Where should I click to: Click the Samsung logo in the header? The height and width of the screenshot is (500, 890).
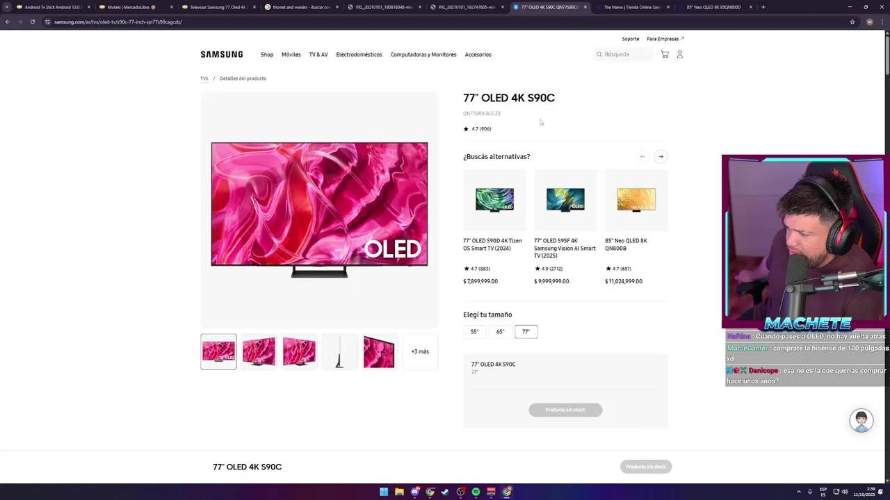[222, 54]
